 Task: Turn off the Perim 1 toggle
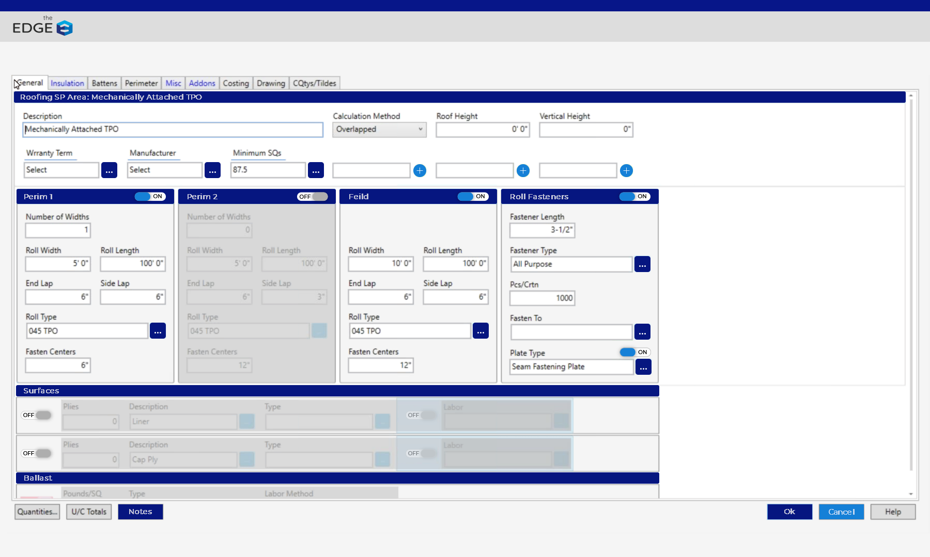150,197
